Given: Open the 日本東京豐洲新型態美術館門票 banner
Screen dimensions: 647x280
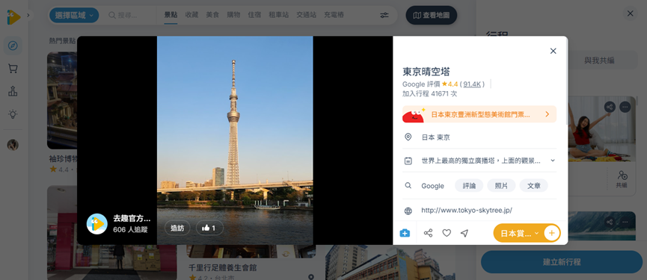Looking at the screenshot, I should click(479, 114).
